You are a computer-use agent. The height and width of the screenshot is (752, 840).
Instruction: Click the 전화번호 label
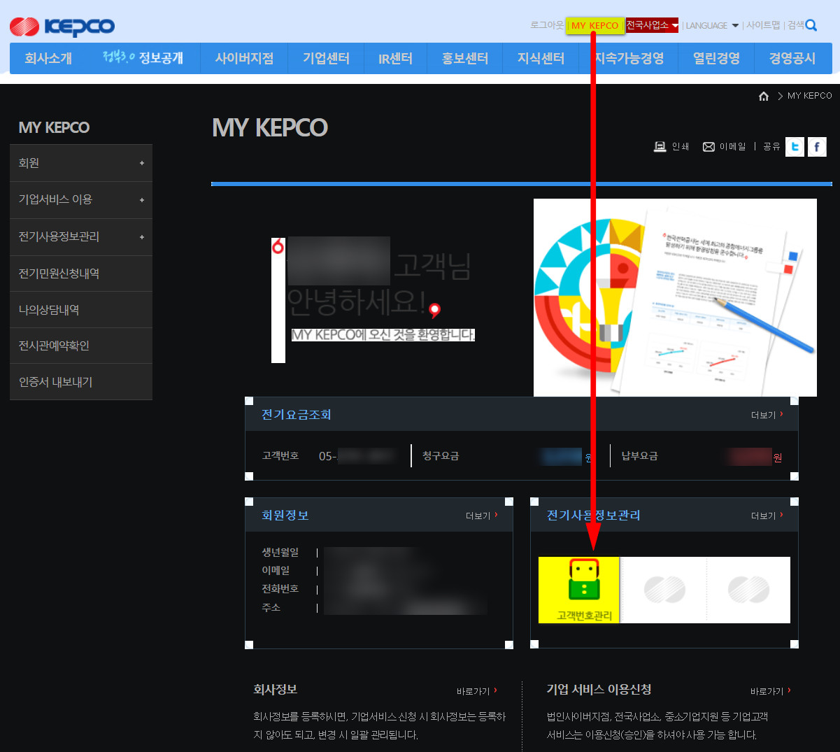coord(280,589)
